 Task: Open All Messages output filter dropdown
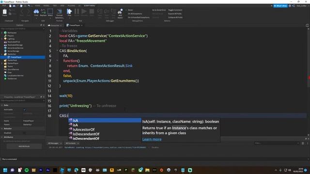pyautogui.click(x=55, y=143)
